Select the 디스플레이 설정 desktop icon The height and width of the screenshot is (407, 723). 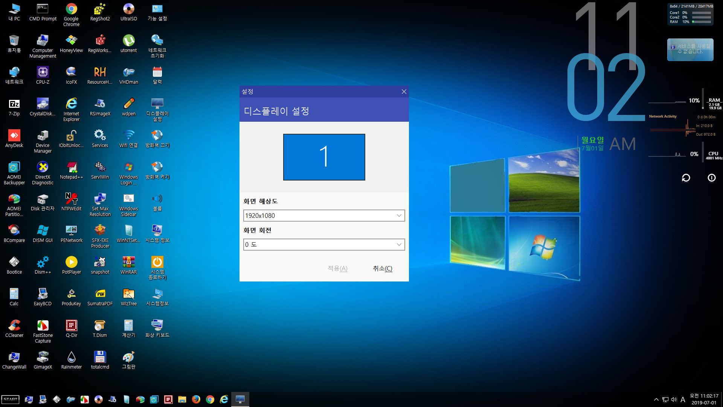pyautogui.click(x=157, y=110)
